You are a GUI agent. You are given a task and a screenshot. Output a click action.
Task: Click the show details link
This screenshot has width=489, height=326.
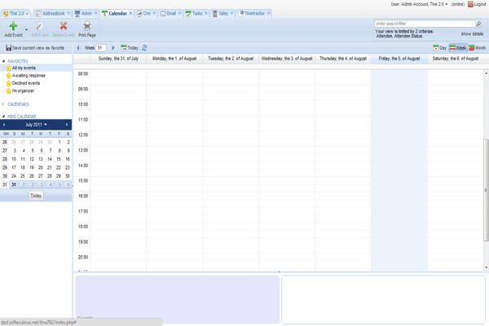click(472, 34)
